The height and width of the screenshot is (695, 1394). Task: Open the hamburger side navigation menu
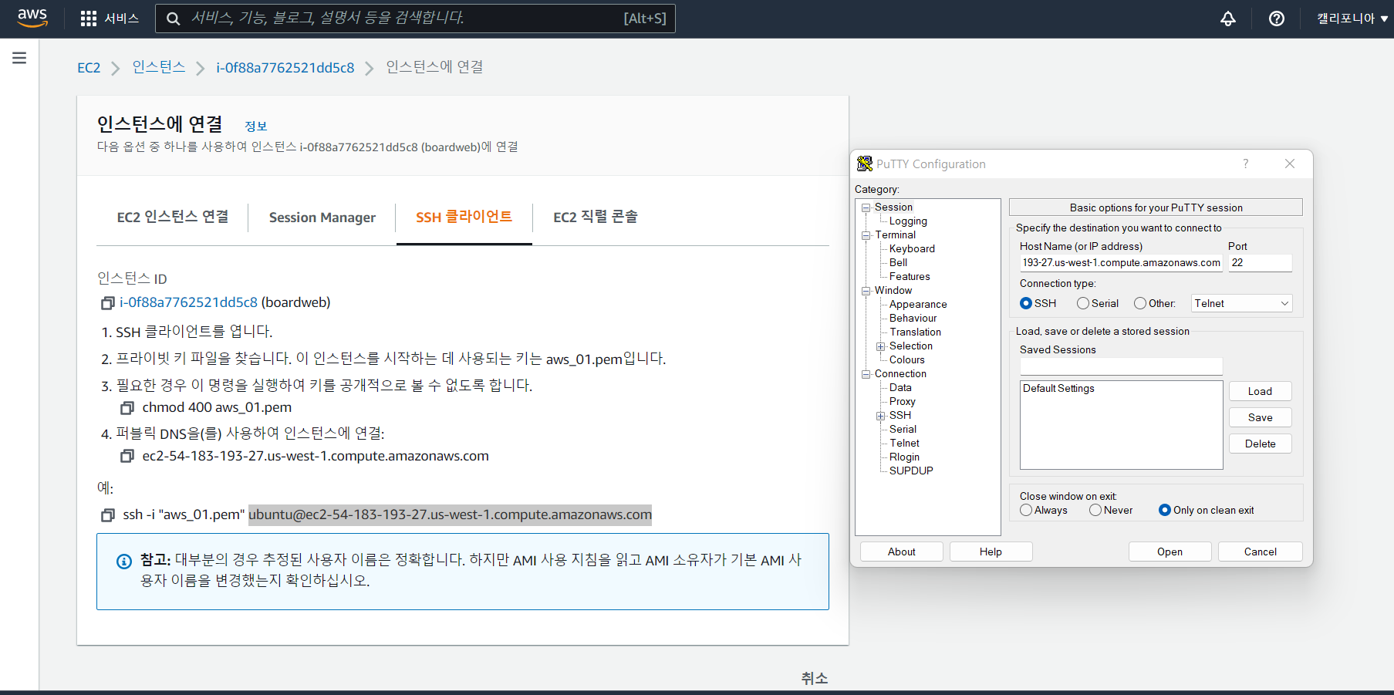tap(19, 58)
